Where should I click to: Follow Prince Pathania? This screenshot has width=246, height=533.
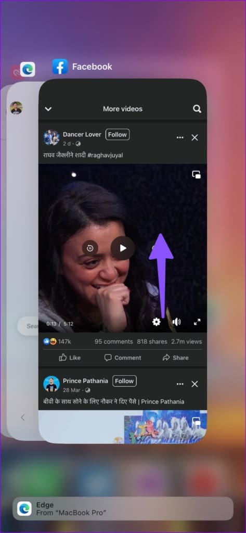coord(124,381)
